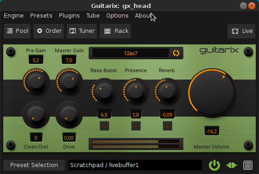The height and width of the screenshot is (174, 259).
Task: Click the large Master Volume knob
Action: pyautogui.click(x=212, y=93)
